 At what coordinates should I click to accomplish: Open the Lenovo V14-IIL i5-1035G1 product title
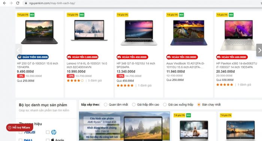coord(87,65)
